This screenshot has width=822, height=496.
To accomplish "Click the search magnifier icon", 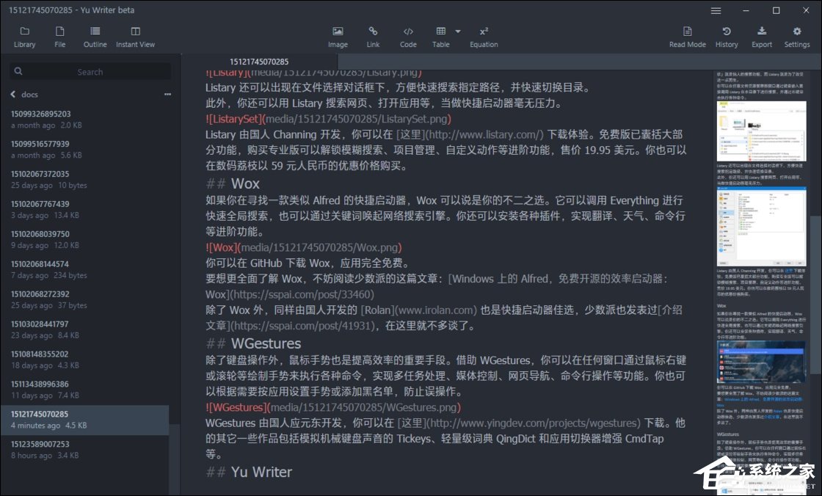I will [x=18, y=71].
